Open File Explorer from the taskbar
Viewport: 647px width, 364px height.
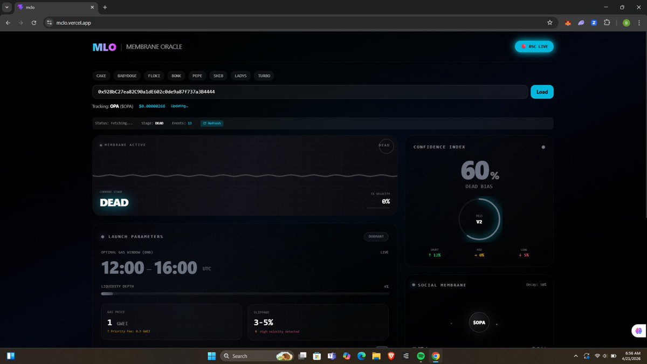pos(376,355)
